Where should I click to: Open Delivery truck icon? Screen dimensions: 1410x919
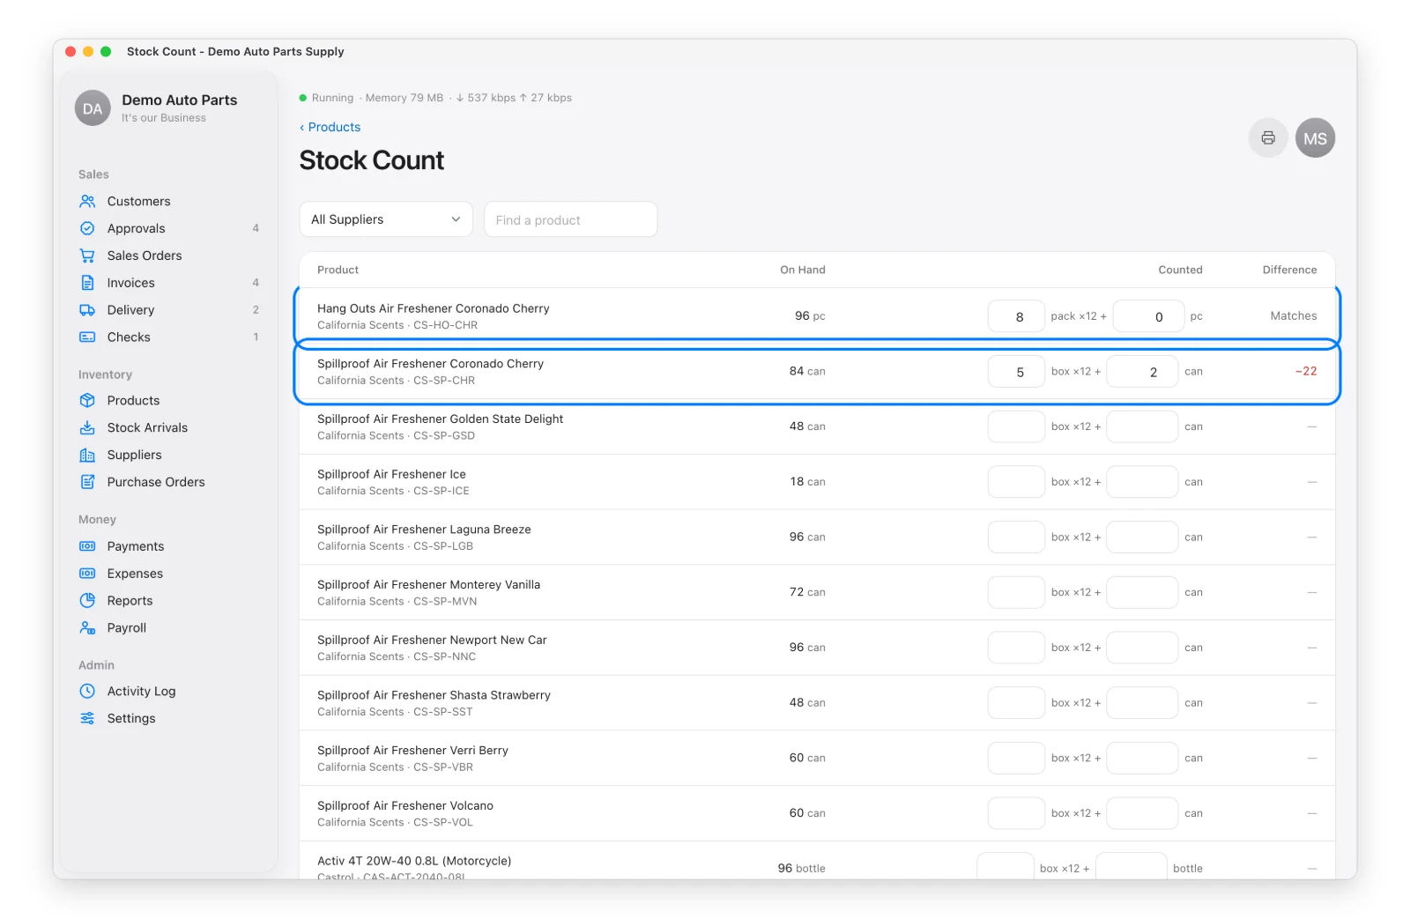tap(87, 310)
